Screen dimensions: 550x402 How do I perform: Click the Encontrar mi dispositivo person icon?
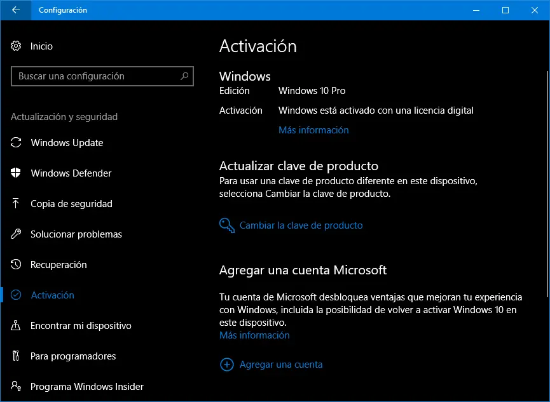click(16, 325)
